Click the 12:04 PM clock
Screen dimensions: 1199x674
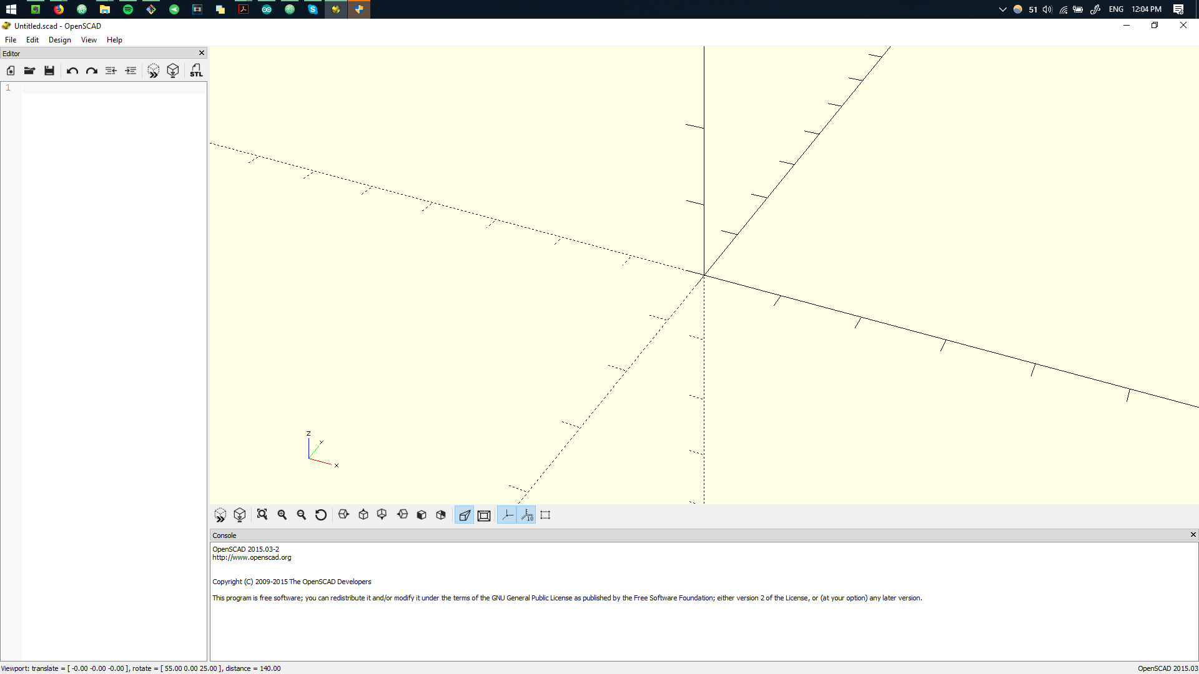coord(1147,9)
